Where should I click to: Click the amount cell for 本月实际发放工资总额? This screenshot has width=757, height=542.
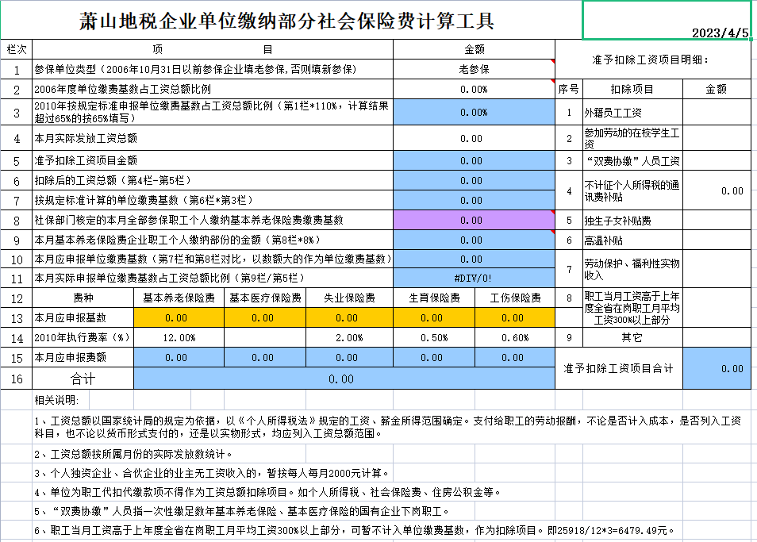(474, 139)
